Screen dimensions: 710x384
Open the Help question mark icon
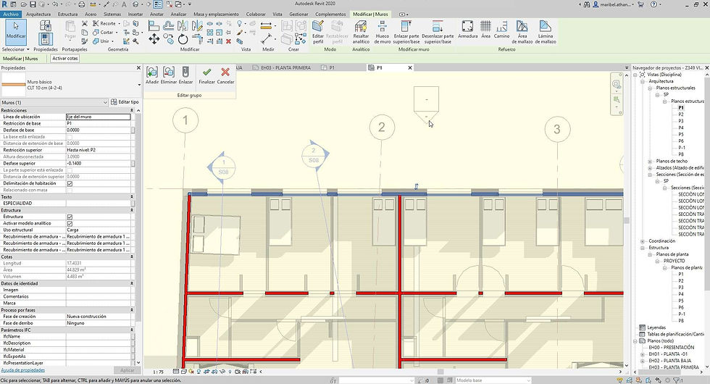tap(653, 4)
